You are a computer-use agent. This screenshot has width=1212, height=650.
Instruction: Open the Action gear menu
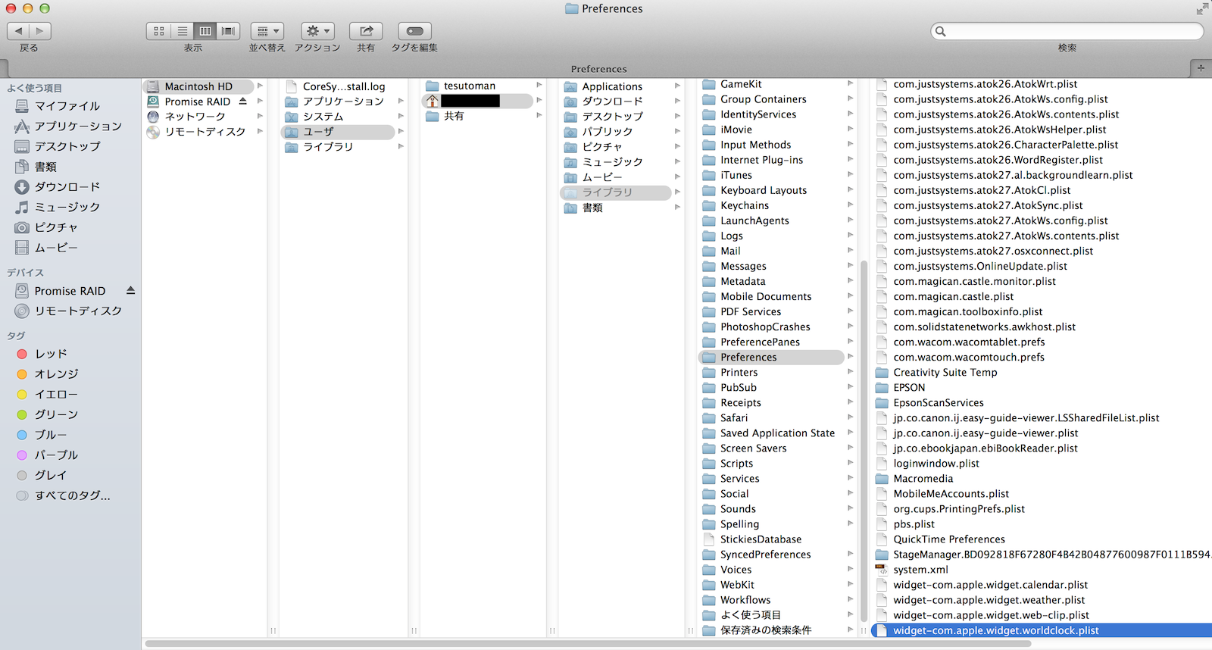point(317,31)
